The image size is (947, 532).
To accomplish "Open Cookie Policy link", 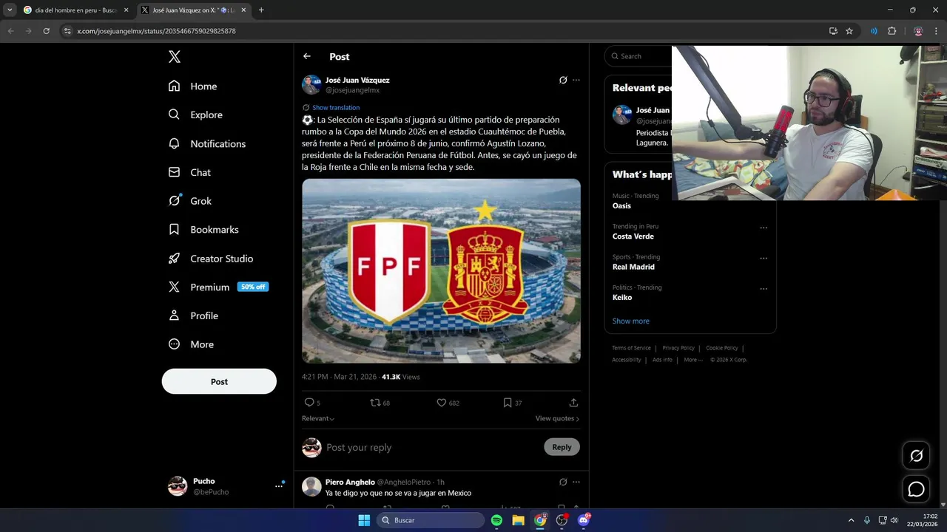I will (x=722, y=348).
